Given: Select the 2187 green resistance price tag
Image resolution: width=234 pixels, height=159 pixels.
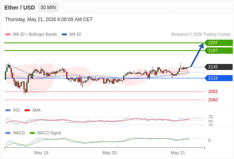Looking at the screenshot, I should tap(219, 50).
